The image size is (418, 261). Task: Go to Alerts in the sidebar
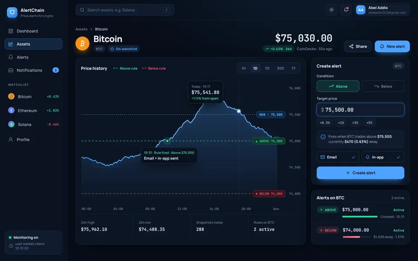pos(34,57)
